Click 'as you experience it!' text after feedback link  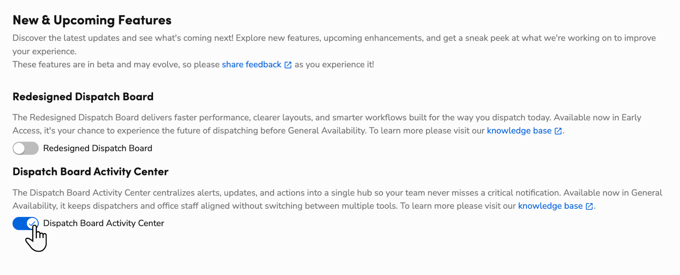pyautogui.click(x=334, y=65)
